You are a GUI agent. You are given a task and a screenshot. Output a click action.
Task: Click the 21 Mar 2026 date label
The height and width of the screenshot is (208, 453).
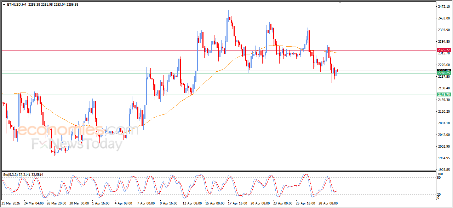point(10,203)
